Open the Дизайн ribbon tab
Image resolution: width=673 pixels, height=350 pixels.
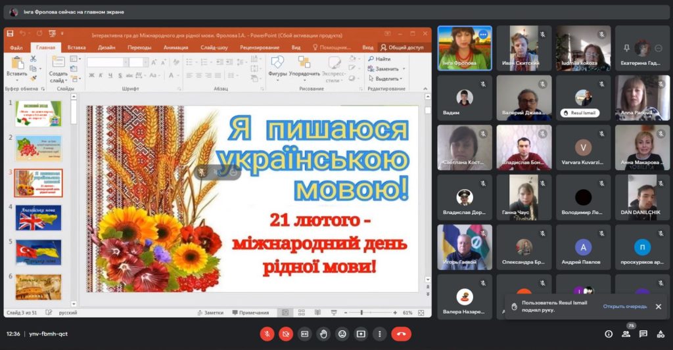tap(106, 47)
